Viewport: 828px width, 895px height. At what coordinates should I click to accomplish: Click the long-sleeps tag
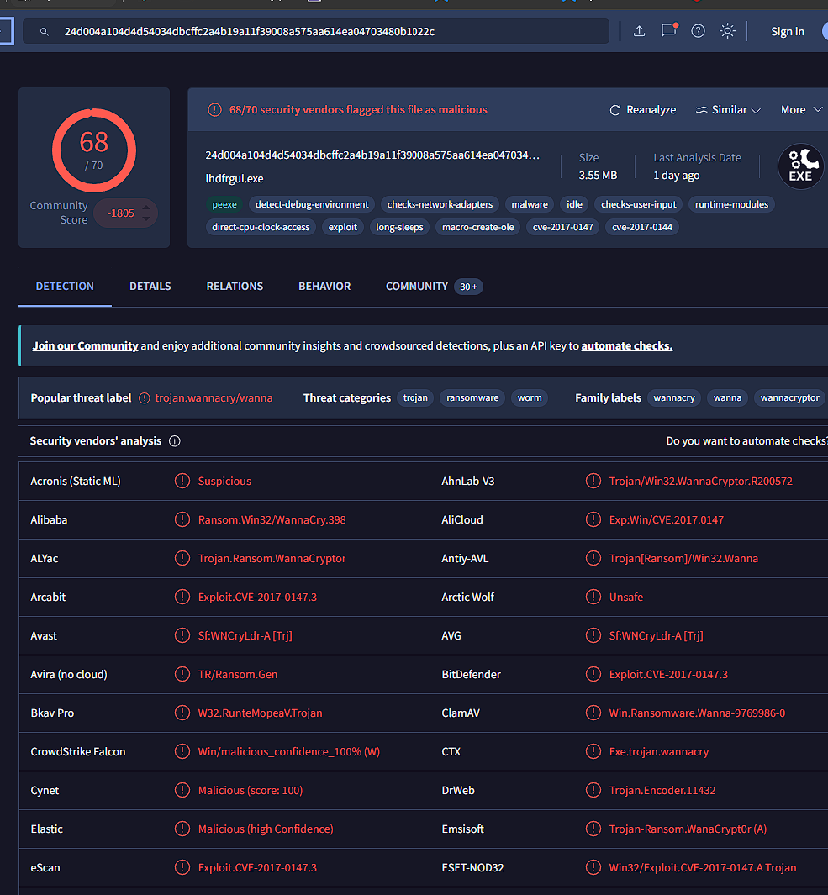399,227
